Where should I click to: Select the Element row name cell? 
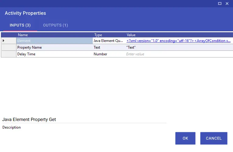(54, 41)
